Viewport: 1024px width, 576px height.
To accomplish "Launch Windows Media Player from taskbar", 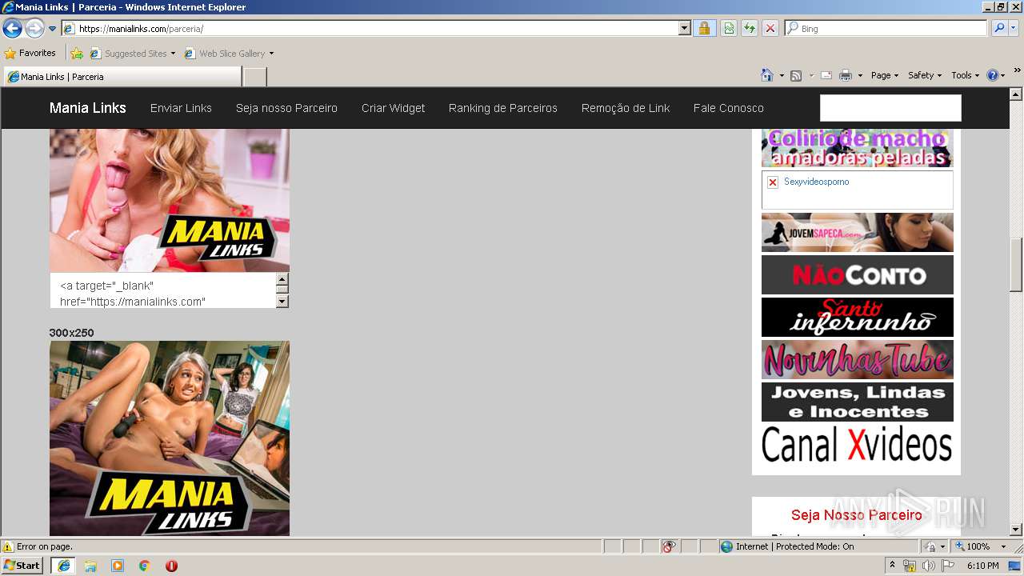I will pos(118,566).
